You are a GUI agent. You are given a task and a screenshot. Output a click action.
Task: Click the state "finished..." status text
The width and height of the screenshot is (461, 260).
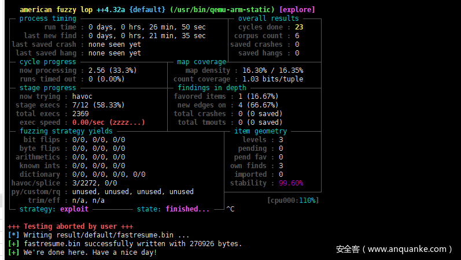(x=187, y=209)
